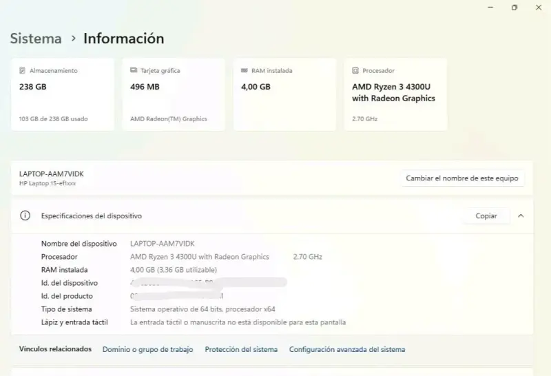Click the Vínculos relacionados label
The width and height of the screenshot is (551, 376).
click(x=55, y=349)
